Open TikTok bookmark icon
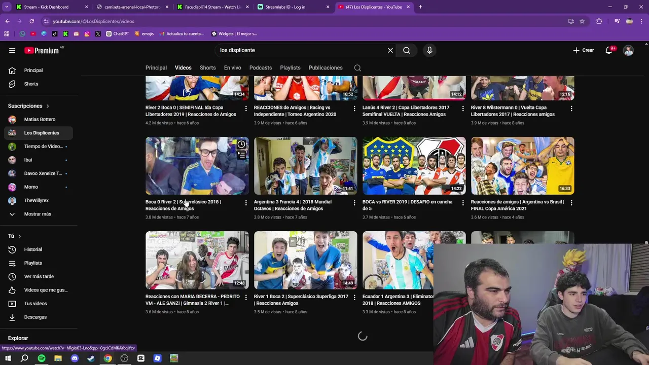 click(x=55, y=34)
